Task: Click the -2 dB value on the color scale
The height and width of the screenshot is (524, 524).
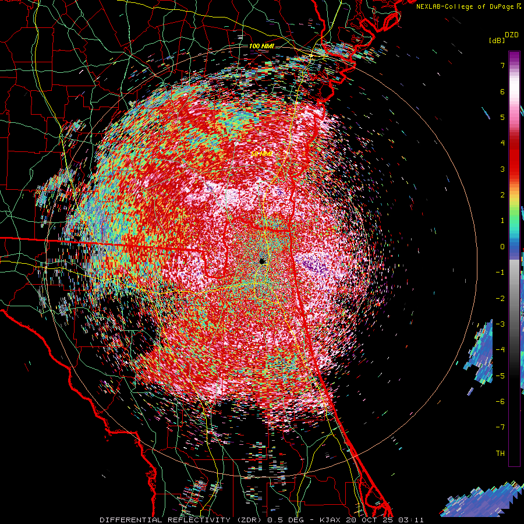Action: click(500, 299)
